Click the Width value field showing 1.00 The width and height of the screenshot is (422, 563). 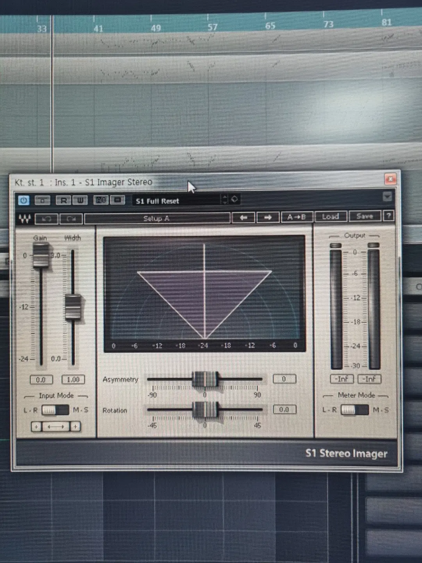click(x=73, y=379)
